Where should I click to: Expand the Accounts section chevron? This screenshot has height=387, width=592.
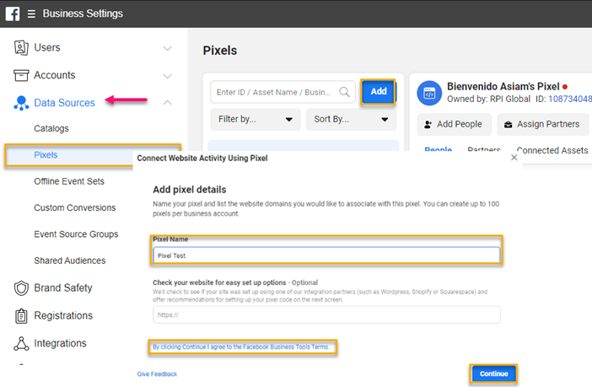pos(167,75)
